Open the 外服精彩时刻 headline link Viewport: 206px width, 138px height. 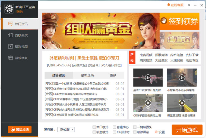[x=61, y=58]
